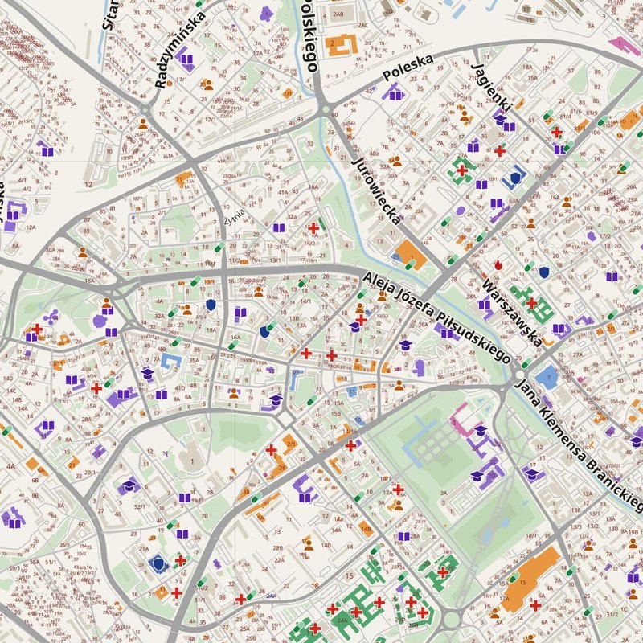Select graduation cap on pink park building

[x=480, y=429]
